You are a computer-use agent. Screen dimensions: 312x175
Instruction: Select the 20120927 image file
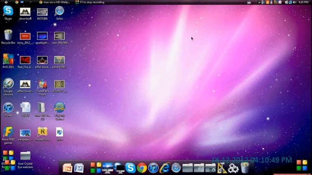(x=59, y=86)
